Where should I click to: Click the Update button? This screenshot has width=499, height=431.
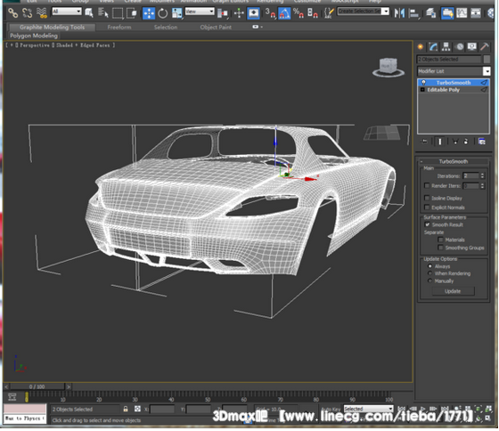point(453,291)
